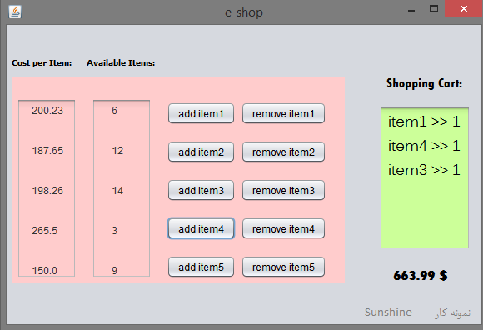This screenshot has width=483, height=330.
Task: Select the 200.23 cost entry
Action: click(47, 110)
